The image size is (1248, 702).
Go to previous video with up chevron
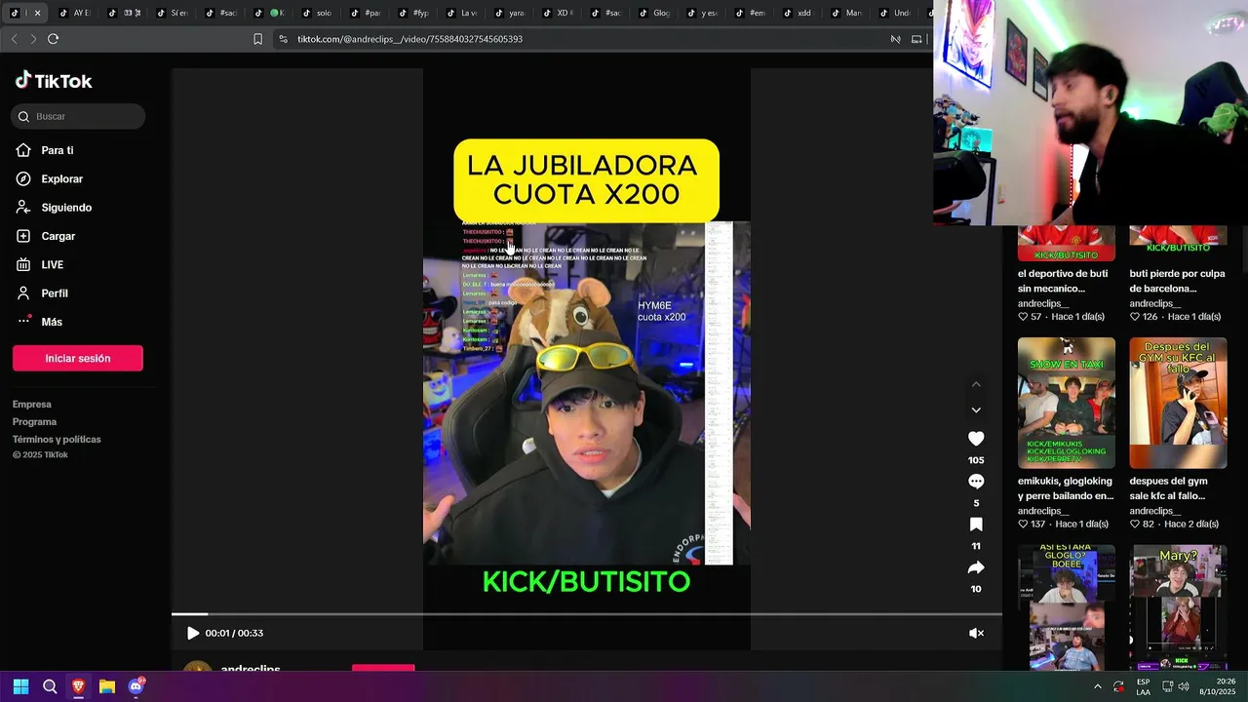pyautogui.click(x=976, y=384)
